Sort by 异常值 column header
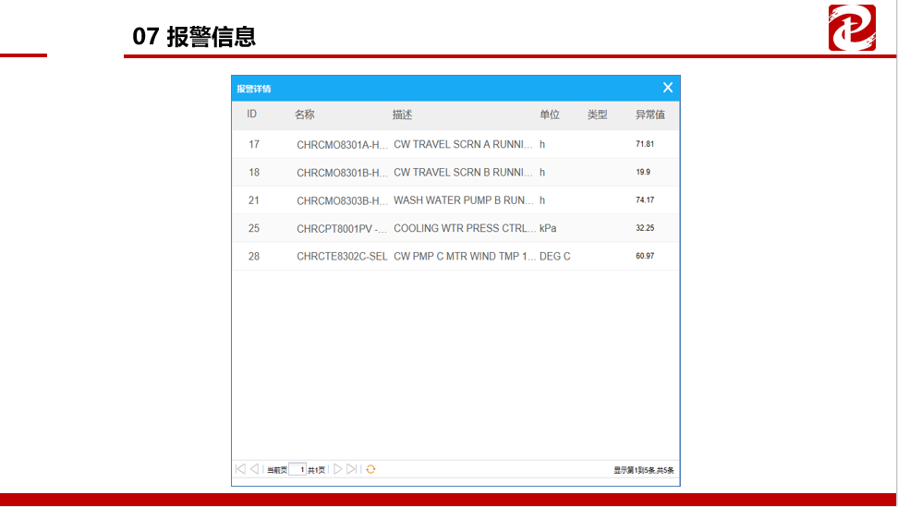898x507 pixels. (x=650, y=115)
